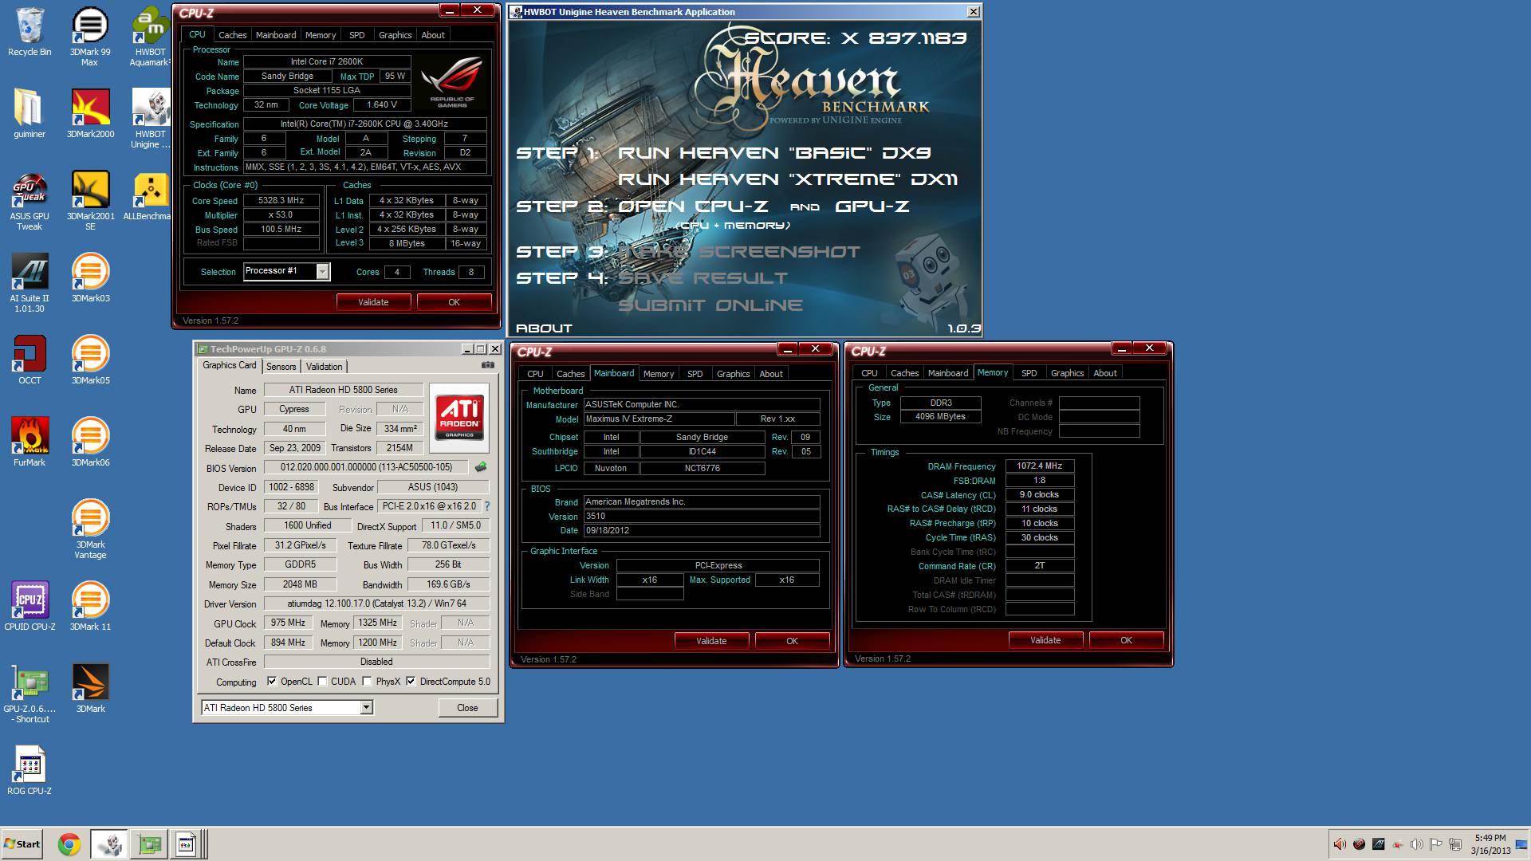
Task: Open the HWBOT Aquamark desktop icon
Action: (x=151, y=37)
